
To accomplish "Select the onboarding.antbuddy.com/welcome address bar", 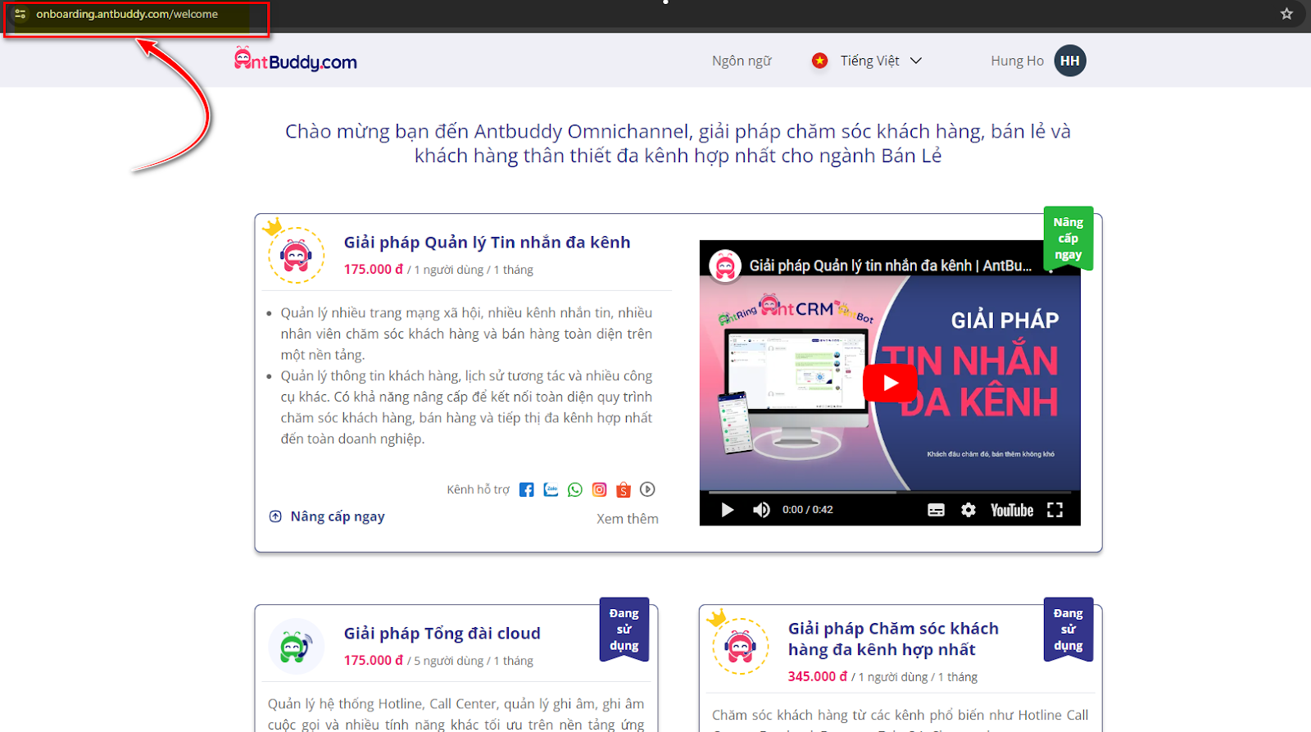I will 127,14.
